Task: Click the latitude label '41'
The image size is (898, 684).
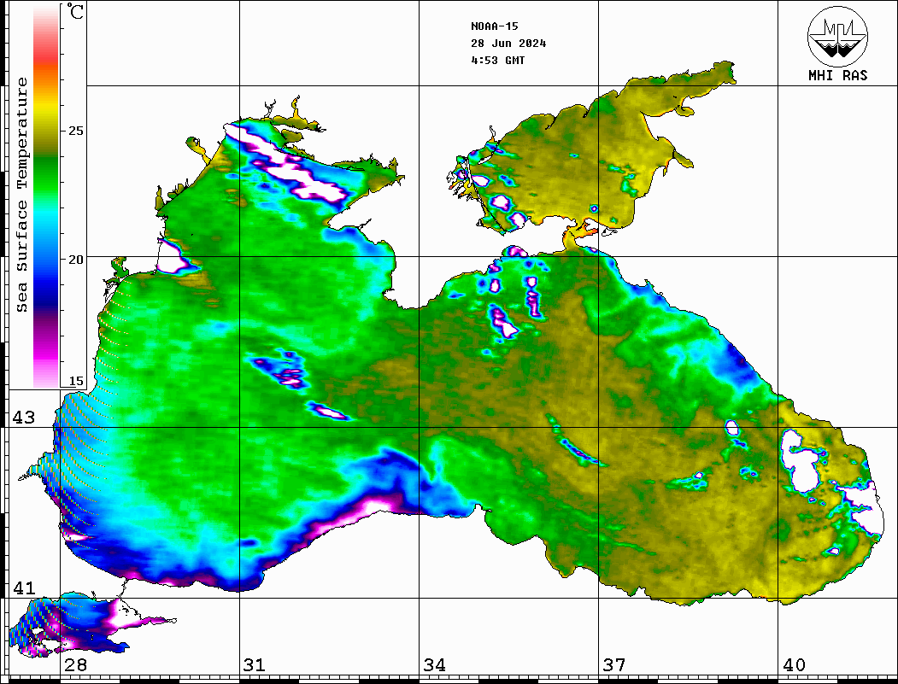Action: [23, 588]
